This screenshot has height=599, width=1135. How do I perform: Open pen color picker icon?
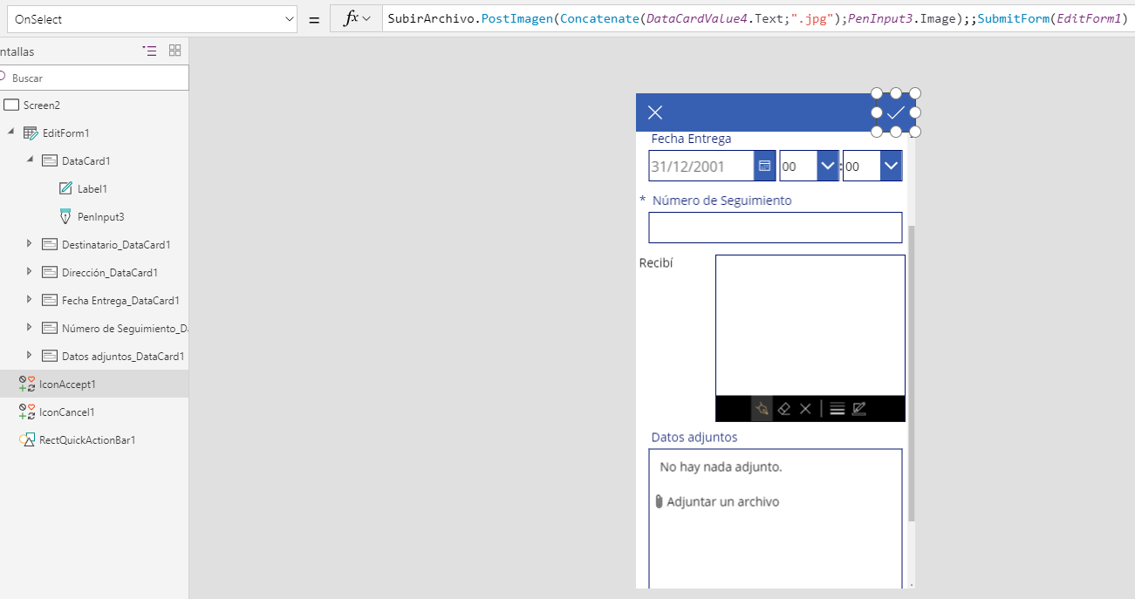click(859, 408)
